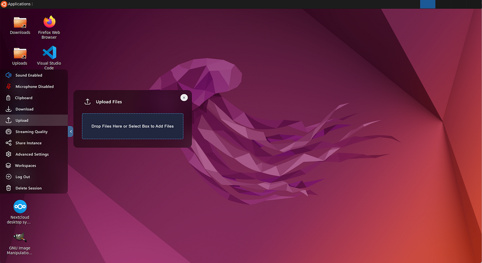Click Log Out in the sidebar
Screen dimensions: 482x263
tap(34, 177)
